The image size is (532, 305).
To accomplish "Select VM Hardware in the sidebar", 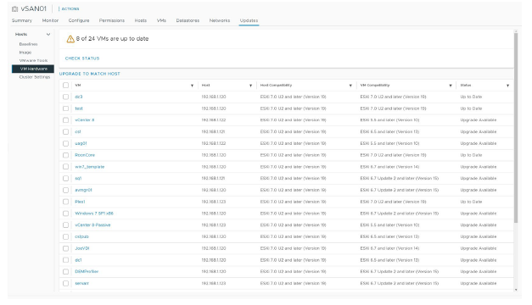I will pyautogui.click(x=33, y=69).
